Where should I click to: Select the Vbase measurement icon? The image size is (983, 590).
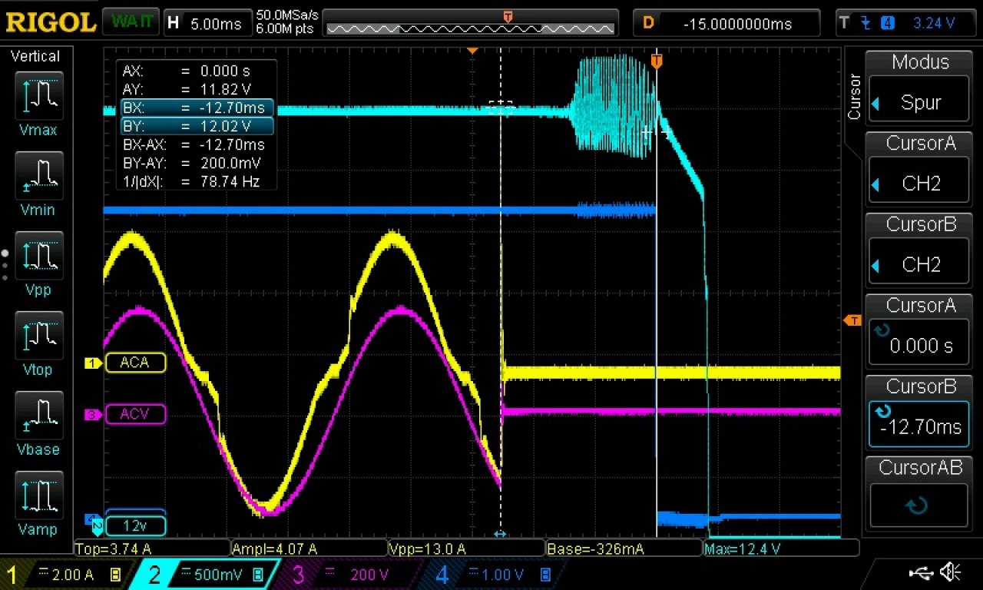pos(38,416)
